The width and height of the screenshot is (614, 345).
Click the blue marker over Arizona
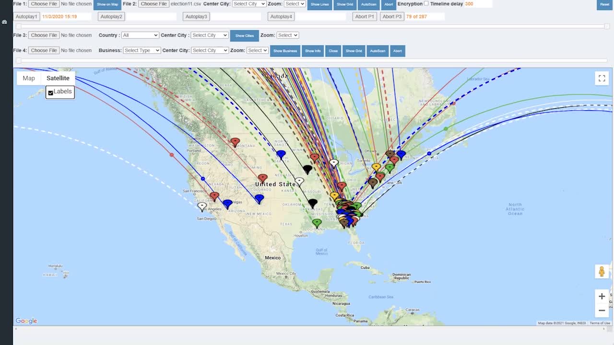(x=227, y=204)
